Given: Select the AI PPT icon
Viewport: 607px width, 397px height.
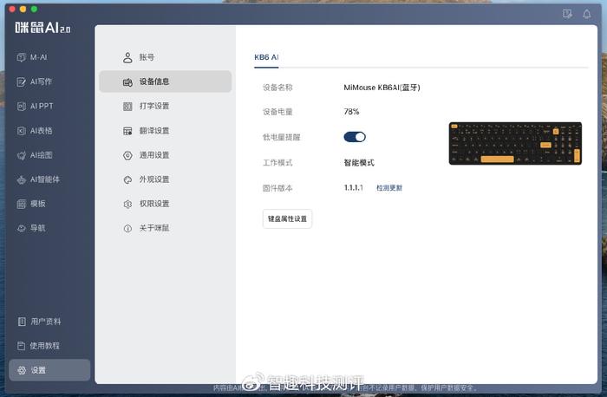Looking at the screenshot, I should (21, 106).
